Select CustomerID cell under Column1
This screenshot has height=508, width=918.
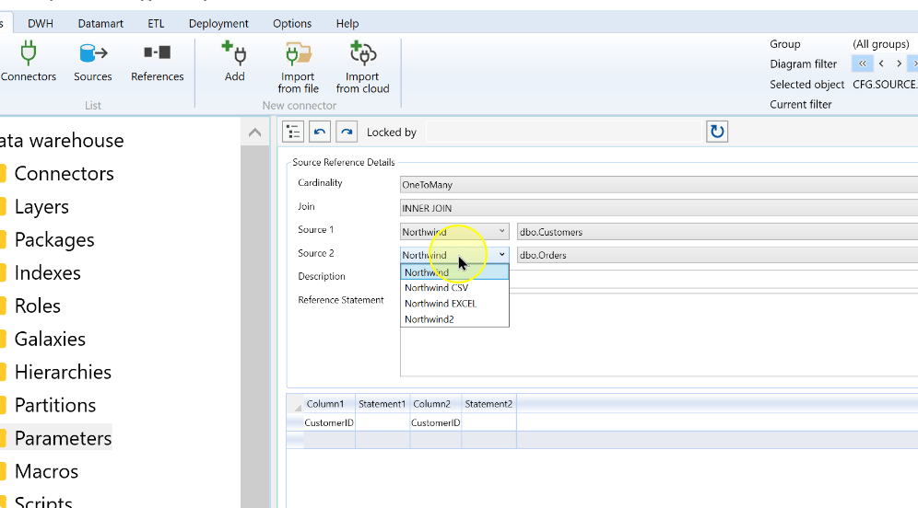click(329, 422)
